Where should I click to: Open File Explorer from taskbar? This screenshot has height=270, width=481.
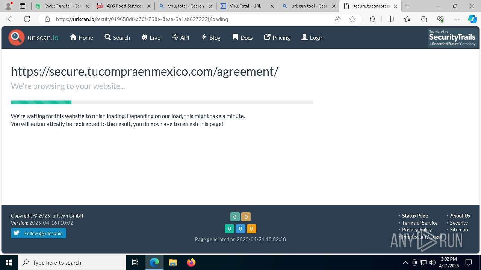coord(172,262)
